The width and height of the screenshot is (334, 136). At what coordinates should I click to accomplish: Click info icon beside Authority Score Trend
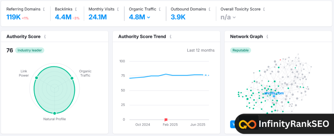click(171, 37)
